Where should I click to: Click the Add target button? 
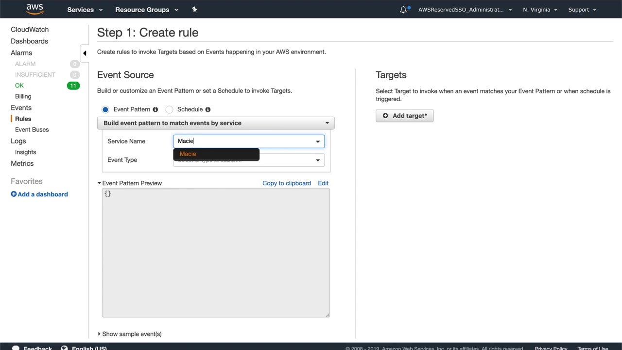click(404, 116)
